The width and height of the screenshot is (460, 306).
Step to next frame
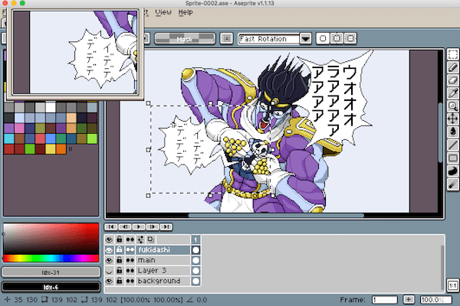coord(153,226)
